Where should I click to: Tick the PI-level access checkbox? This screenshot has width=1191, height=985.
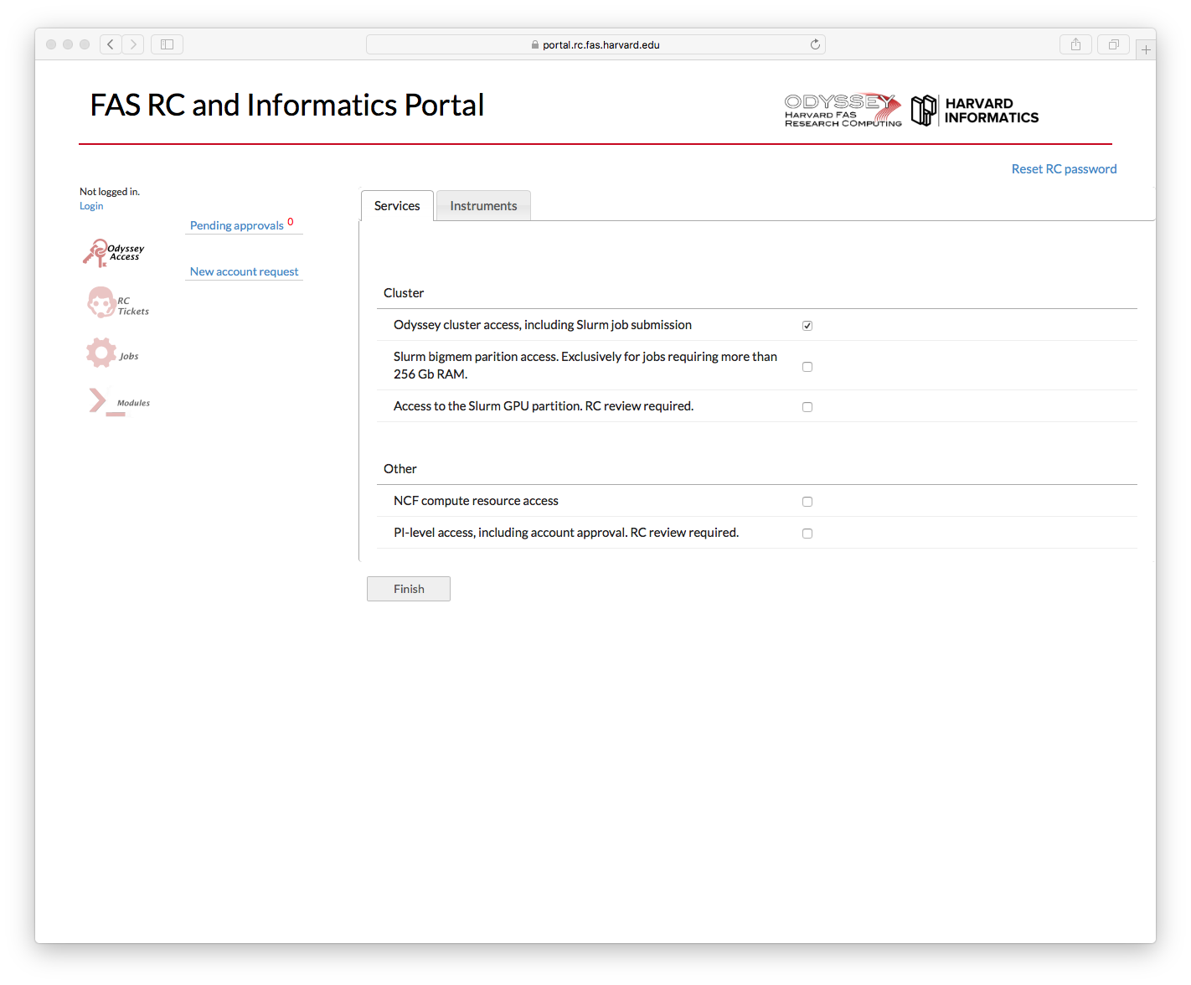[807, 534]
